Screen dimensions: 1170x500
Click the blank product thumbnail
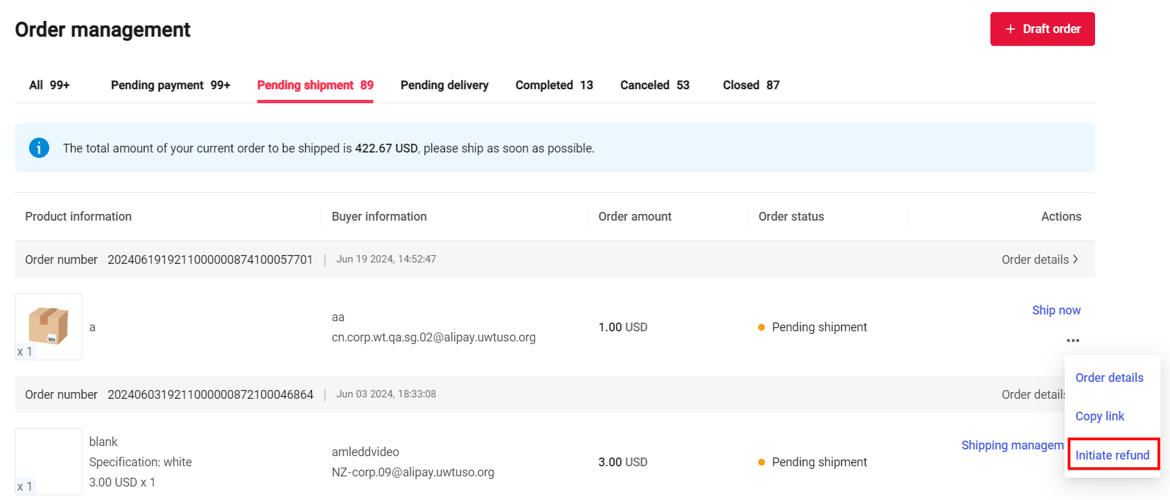(49, 462)
